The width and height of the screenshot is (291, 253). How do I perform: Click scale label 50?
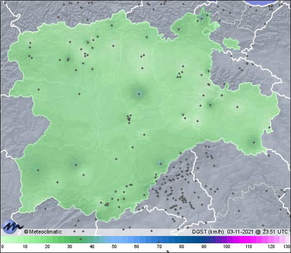point(114,246)
